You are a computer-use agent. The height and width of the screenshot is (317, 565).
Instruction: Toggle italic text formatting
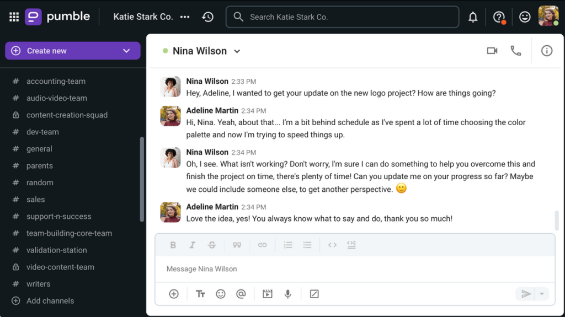[193, 245]
